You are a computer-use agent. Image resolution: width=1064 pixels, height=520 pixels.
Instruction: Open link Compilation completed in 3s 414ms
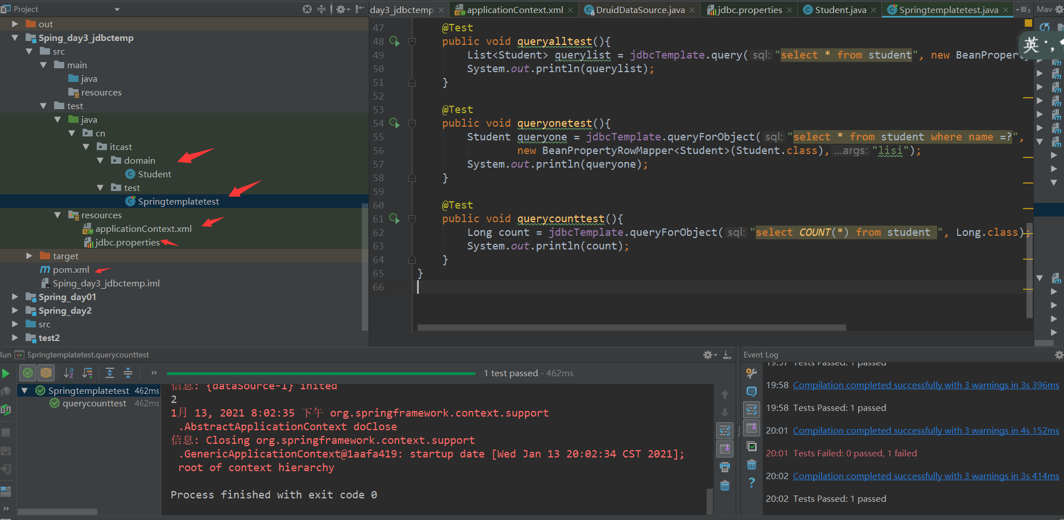(926, 476)
